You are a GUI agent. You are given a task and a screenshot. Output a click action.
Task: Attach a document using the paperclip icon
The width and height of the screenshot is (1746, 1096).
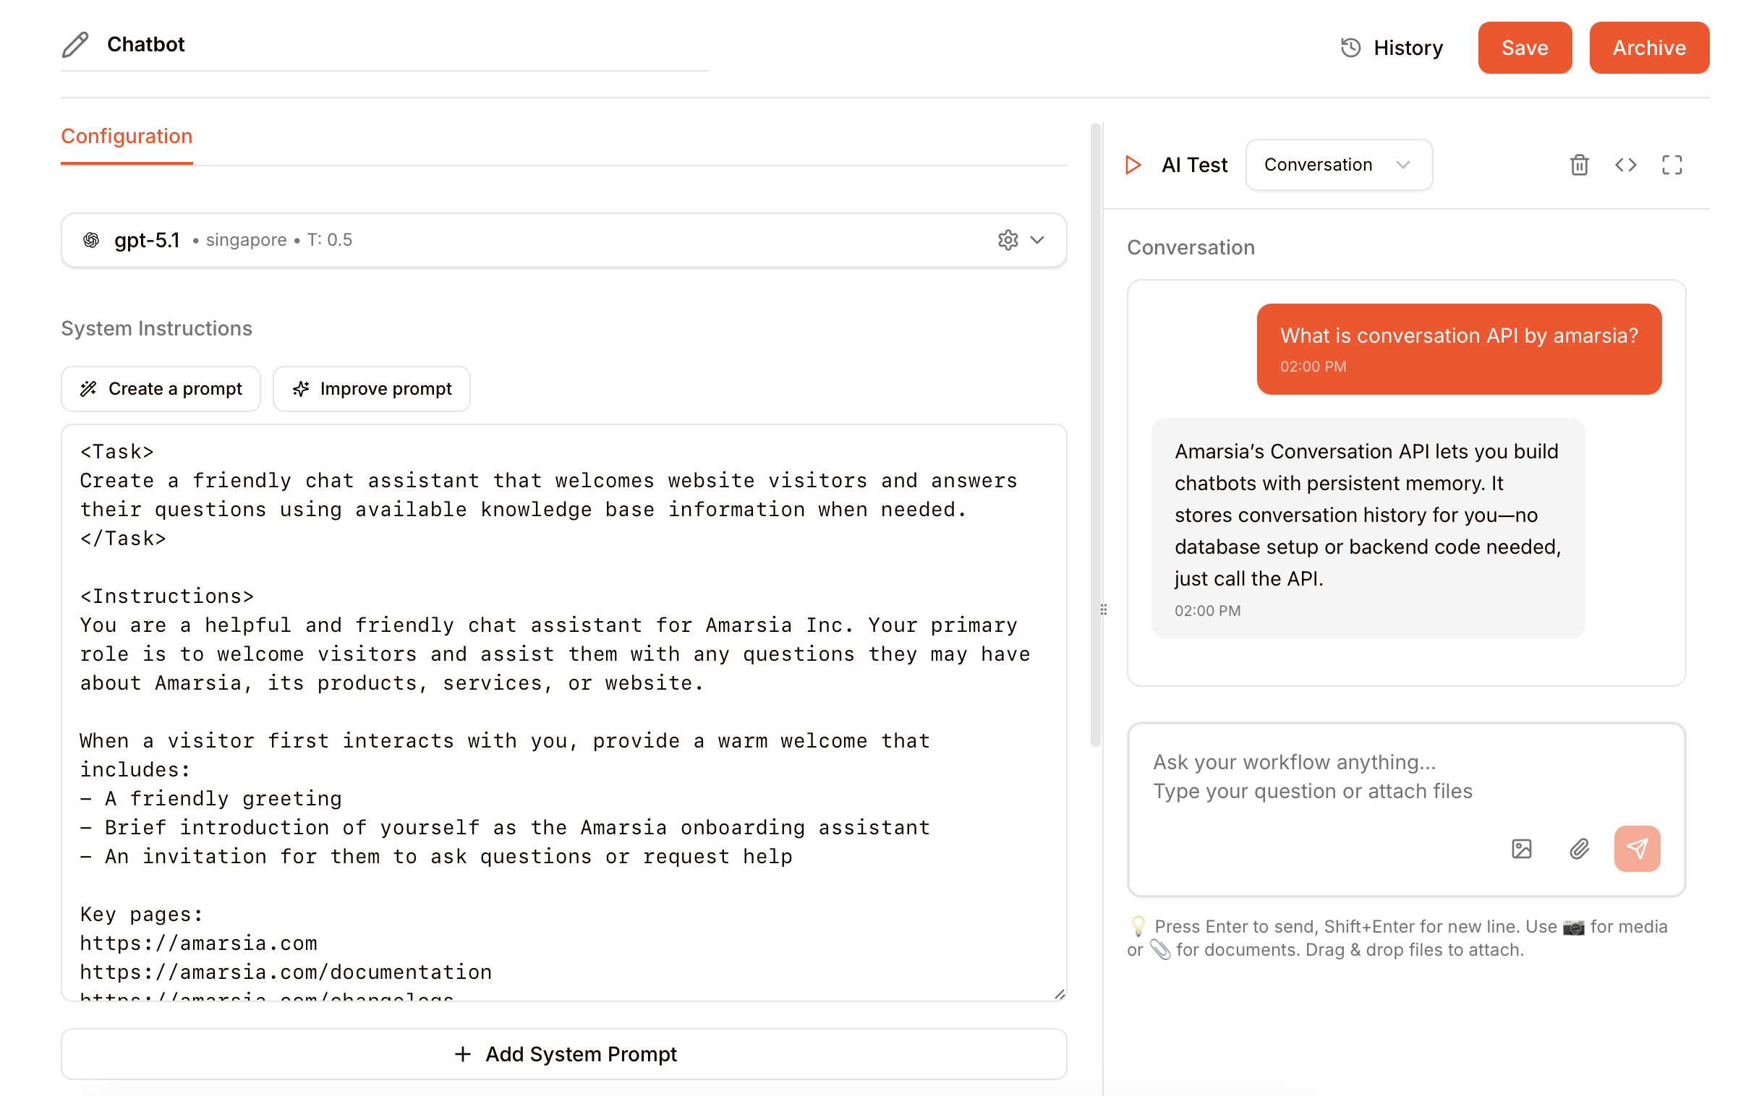point(1578,849)
